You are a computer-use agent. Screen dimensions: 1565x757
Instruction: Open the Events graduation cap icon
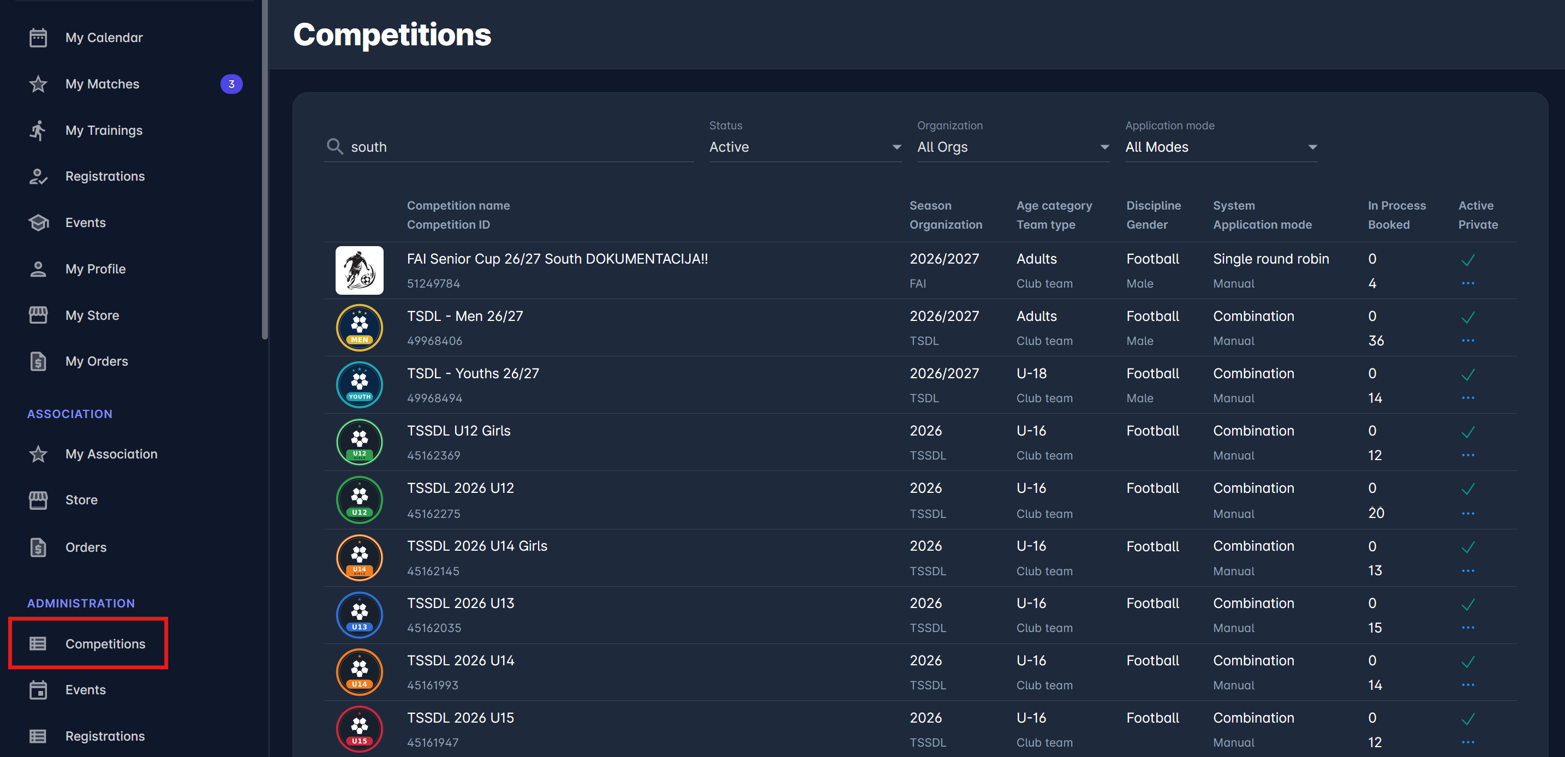(x=38, y=222)
